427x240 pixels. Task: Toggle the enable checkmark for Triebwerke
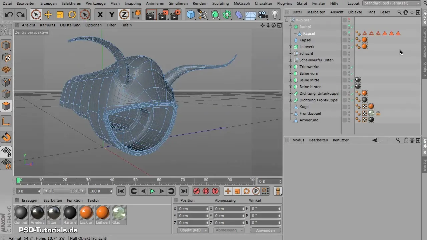[x=352, y=67]
